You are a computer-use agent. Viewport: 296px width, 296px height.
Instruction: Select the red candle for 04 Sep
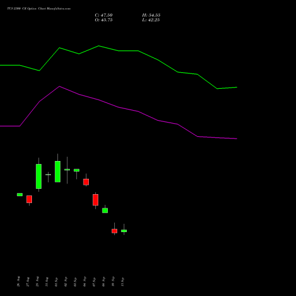click(x=86, y=182)
